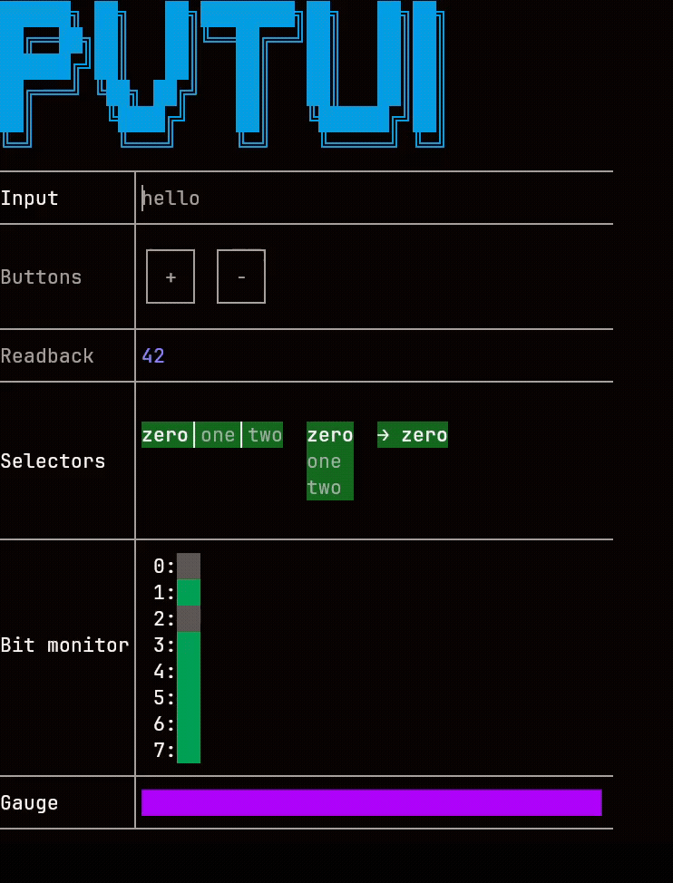
Task: Toggle bit 6 green block
Action: (189, 724)
